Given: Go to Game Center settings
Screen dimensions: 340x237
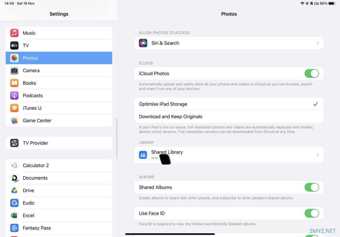Looking at the screenshot, I should [x=59, y=121].
